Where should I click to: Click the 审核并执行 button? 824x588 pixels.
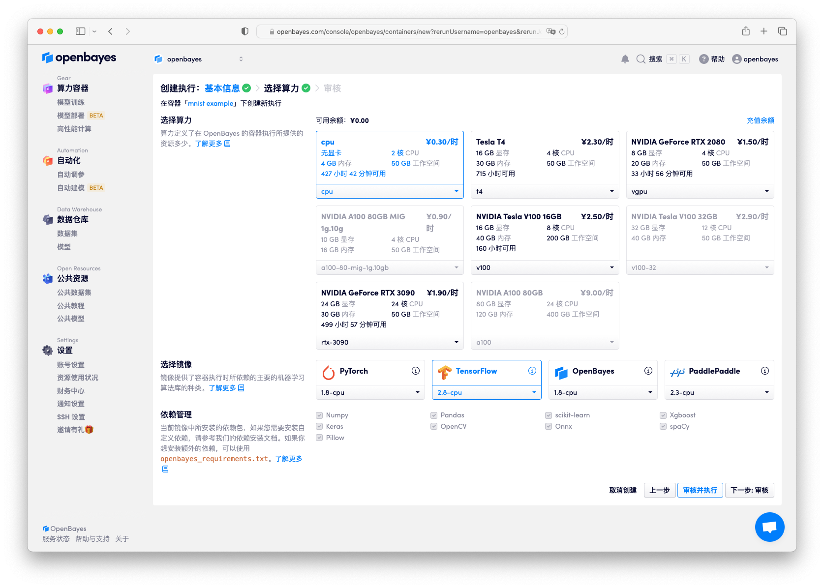pos(700,490)
